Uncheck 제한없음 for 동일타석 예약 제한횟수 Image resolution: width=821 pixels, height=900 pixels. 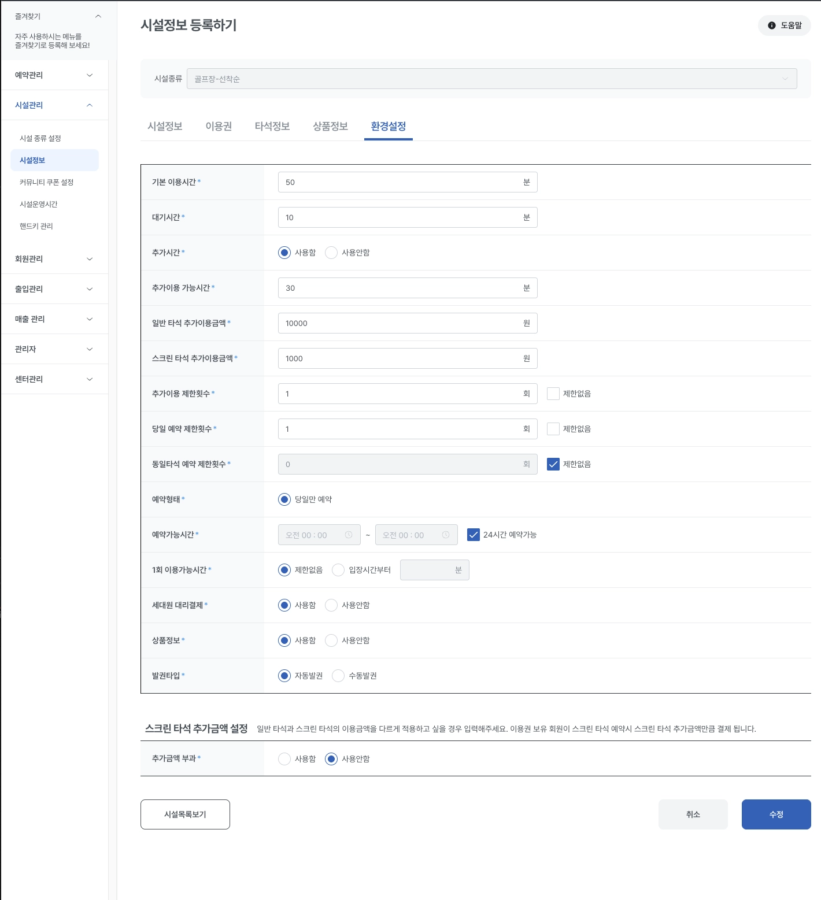[553, 464]
